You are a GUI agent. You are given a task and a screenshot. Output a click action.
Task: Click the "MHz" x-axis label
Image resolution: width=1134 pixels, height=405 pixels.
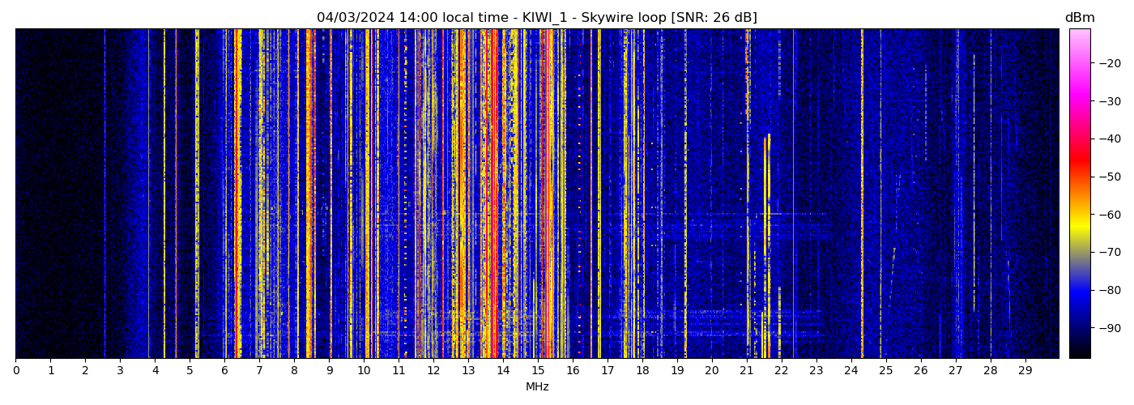point(537,387)
